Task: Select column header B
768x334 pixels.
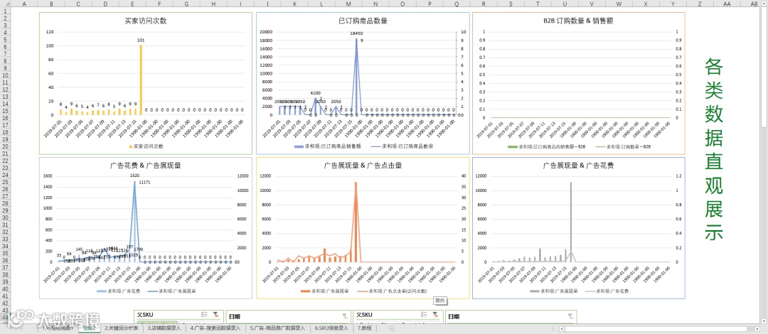Action: tap(51, 4)
